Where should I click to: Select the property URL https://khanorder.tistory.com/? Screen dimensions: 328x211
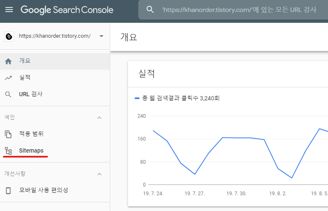(55, 36)
